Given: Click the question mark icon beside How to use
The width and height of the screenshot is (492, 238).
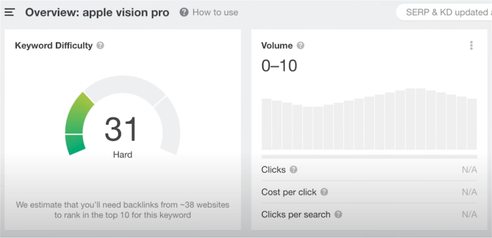Looking at the screenshot, I should (x=184, y=12).
